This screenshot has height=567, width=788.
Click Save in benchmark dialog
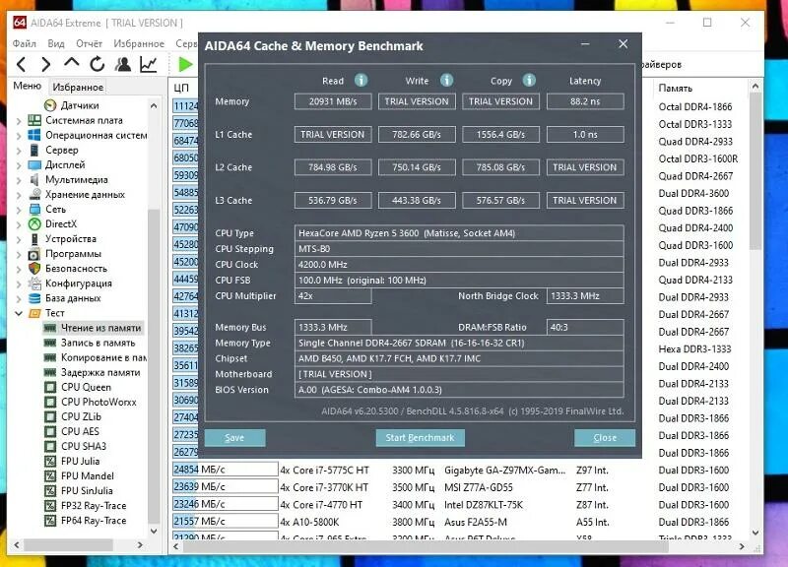click(234, 438)
